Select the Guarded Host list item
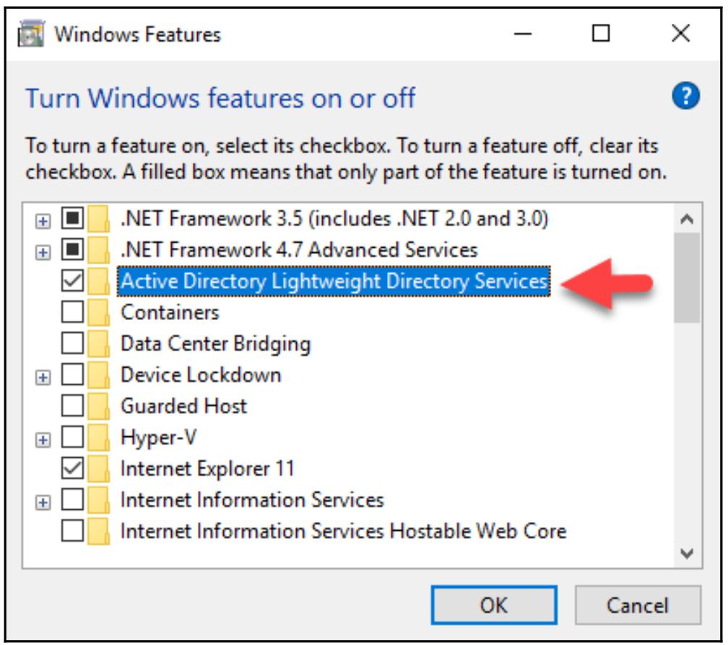 click(183, 406)
